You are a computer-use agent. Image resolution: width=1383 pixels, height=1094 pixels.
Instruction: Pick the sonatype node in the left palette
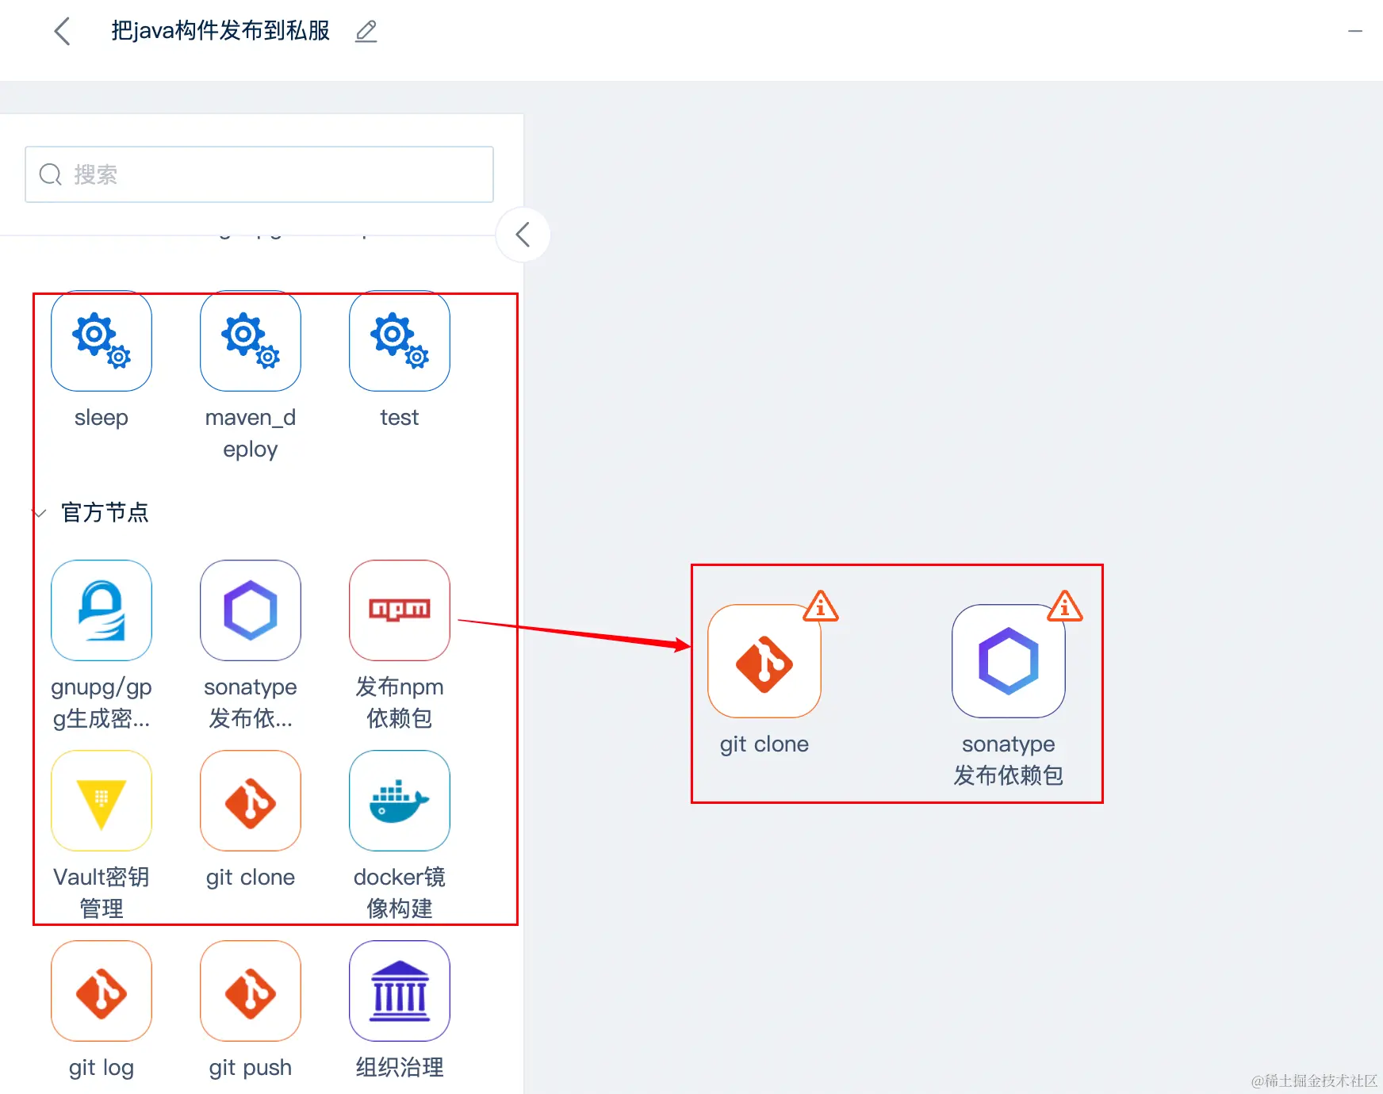click(x=251, y=610)
